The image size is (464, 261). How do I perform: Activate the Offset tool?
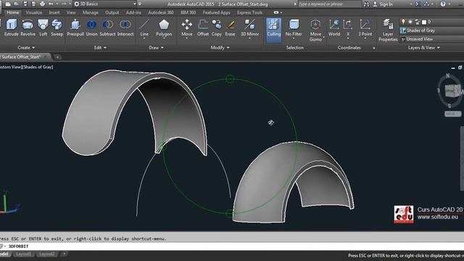(x=203, y=28)
